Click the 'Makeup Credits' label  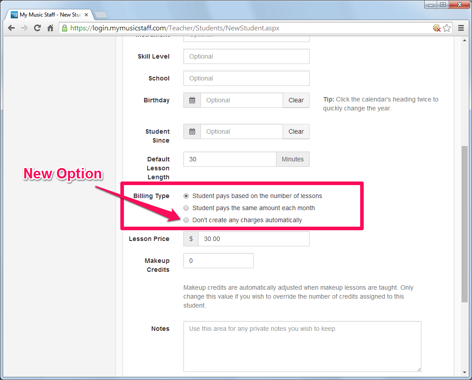pyautogui.click(x=157, y=265)
